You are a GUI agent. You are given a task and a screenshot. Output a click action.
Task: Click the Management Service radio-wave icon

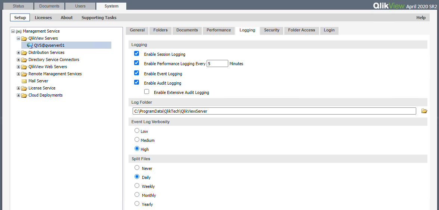click(19, 31)
